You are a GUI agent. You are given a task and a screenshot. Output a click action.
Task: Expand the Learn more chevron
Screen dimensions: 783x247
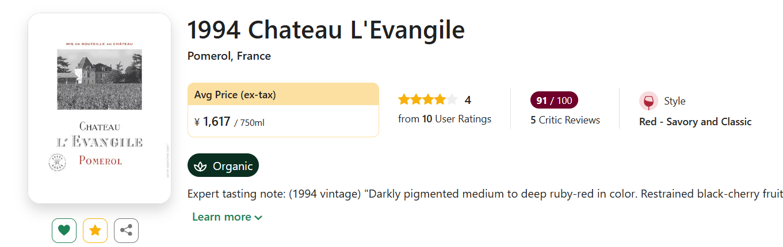point(258,217)
